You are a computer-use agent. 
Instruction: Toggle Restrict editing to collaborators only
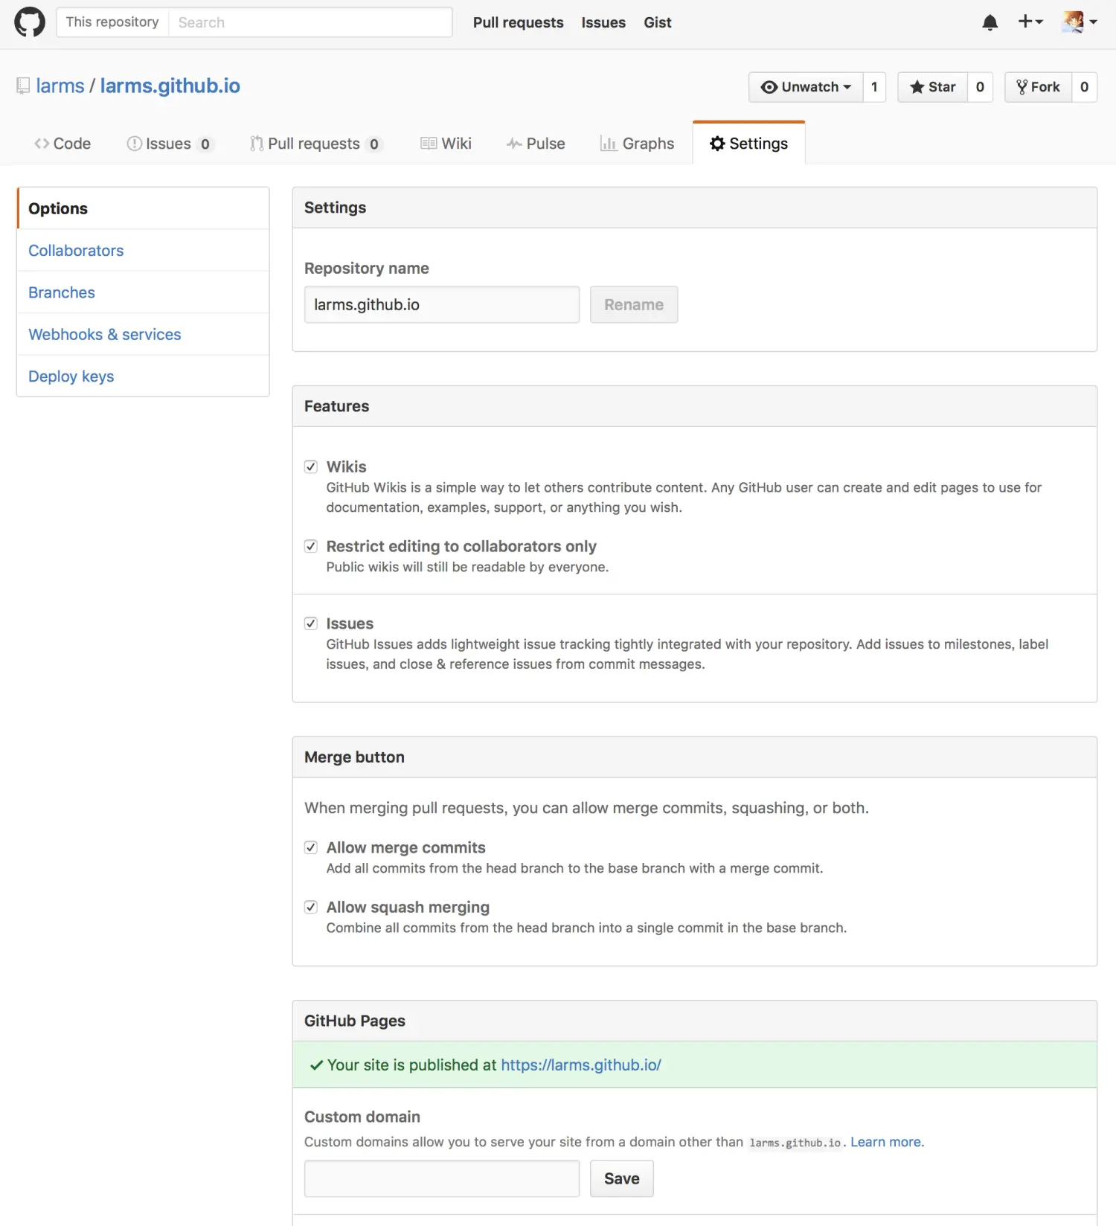pyautogui.click(x=311, y=546)
